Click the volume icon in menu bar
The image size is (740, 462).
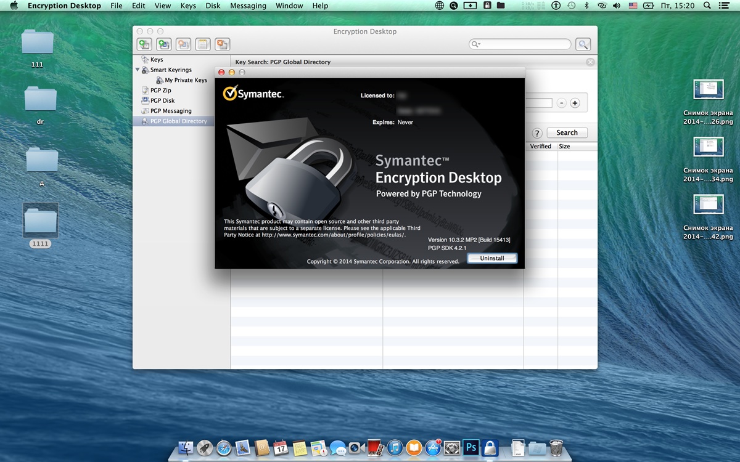tap(617, 6)
